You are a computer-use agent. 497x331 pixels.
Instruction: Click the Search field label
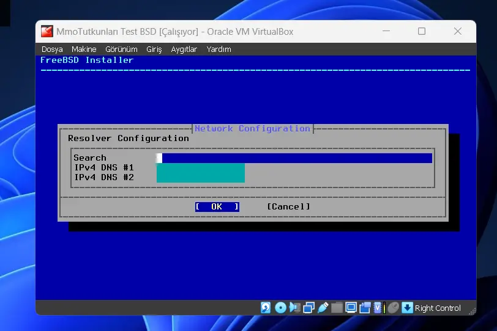coord(90,158)
